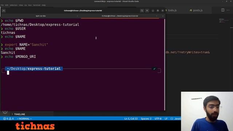The image size is (233, 131).
Task: Open VS Code Run menu
Action: [30, 5]
